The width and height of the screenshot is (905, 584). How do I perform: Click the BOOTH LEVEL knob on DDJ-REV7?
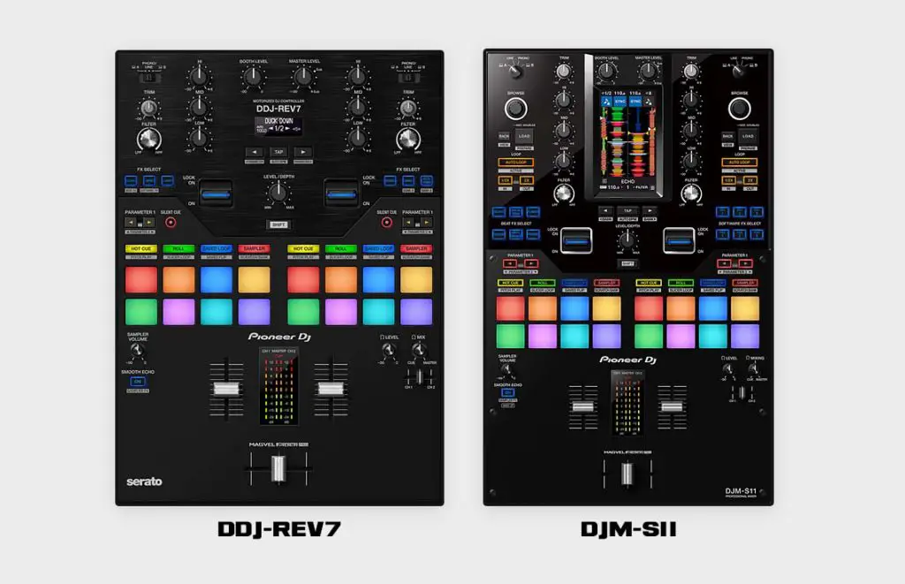(x=253, y=76)
